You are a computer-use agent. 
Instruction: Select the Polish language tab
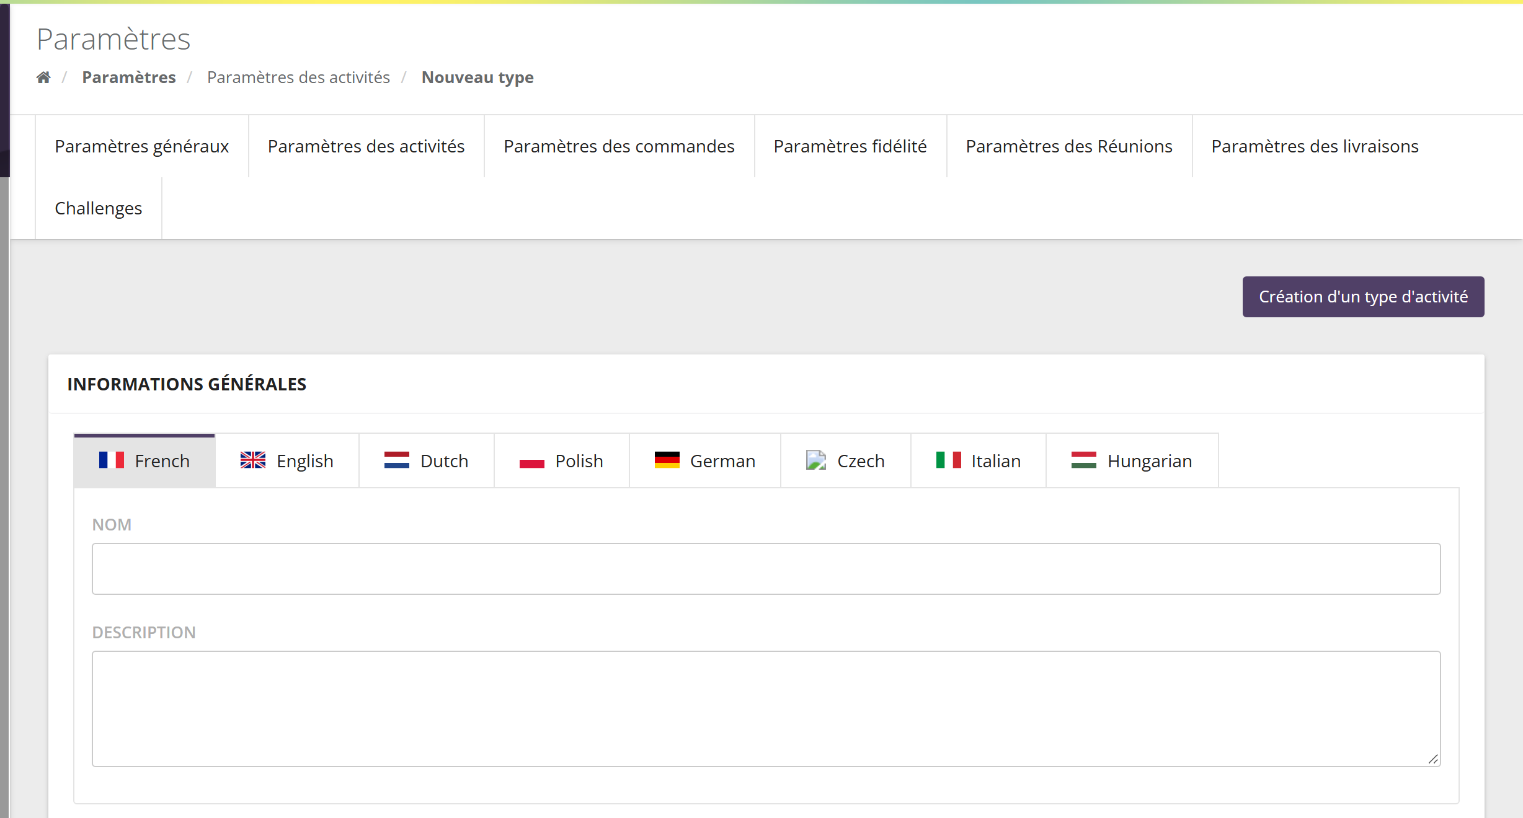coord(562,460)
